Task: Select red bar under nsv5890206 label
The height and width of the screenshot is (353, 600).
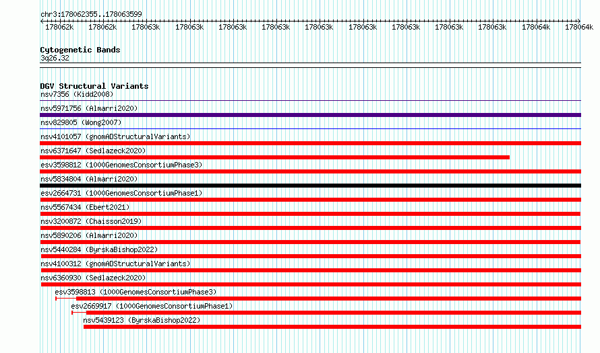Action: (x=310, y=242)
